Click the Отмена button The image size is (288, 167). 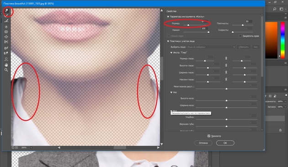tap(203, 143)
